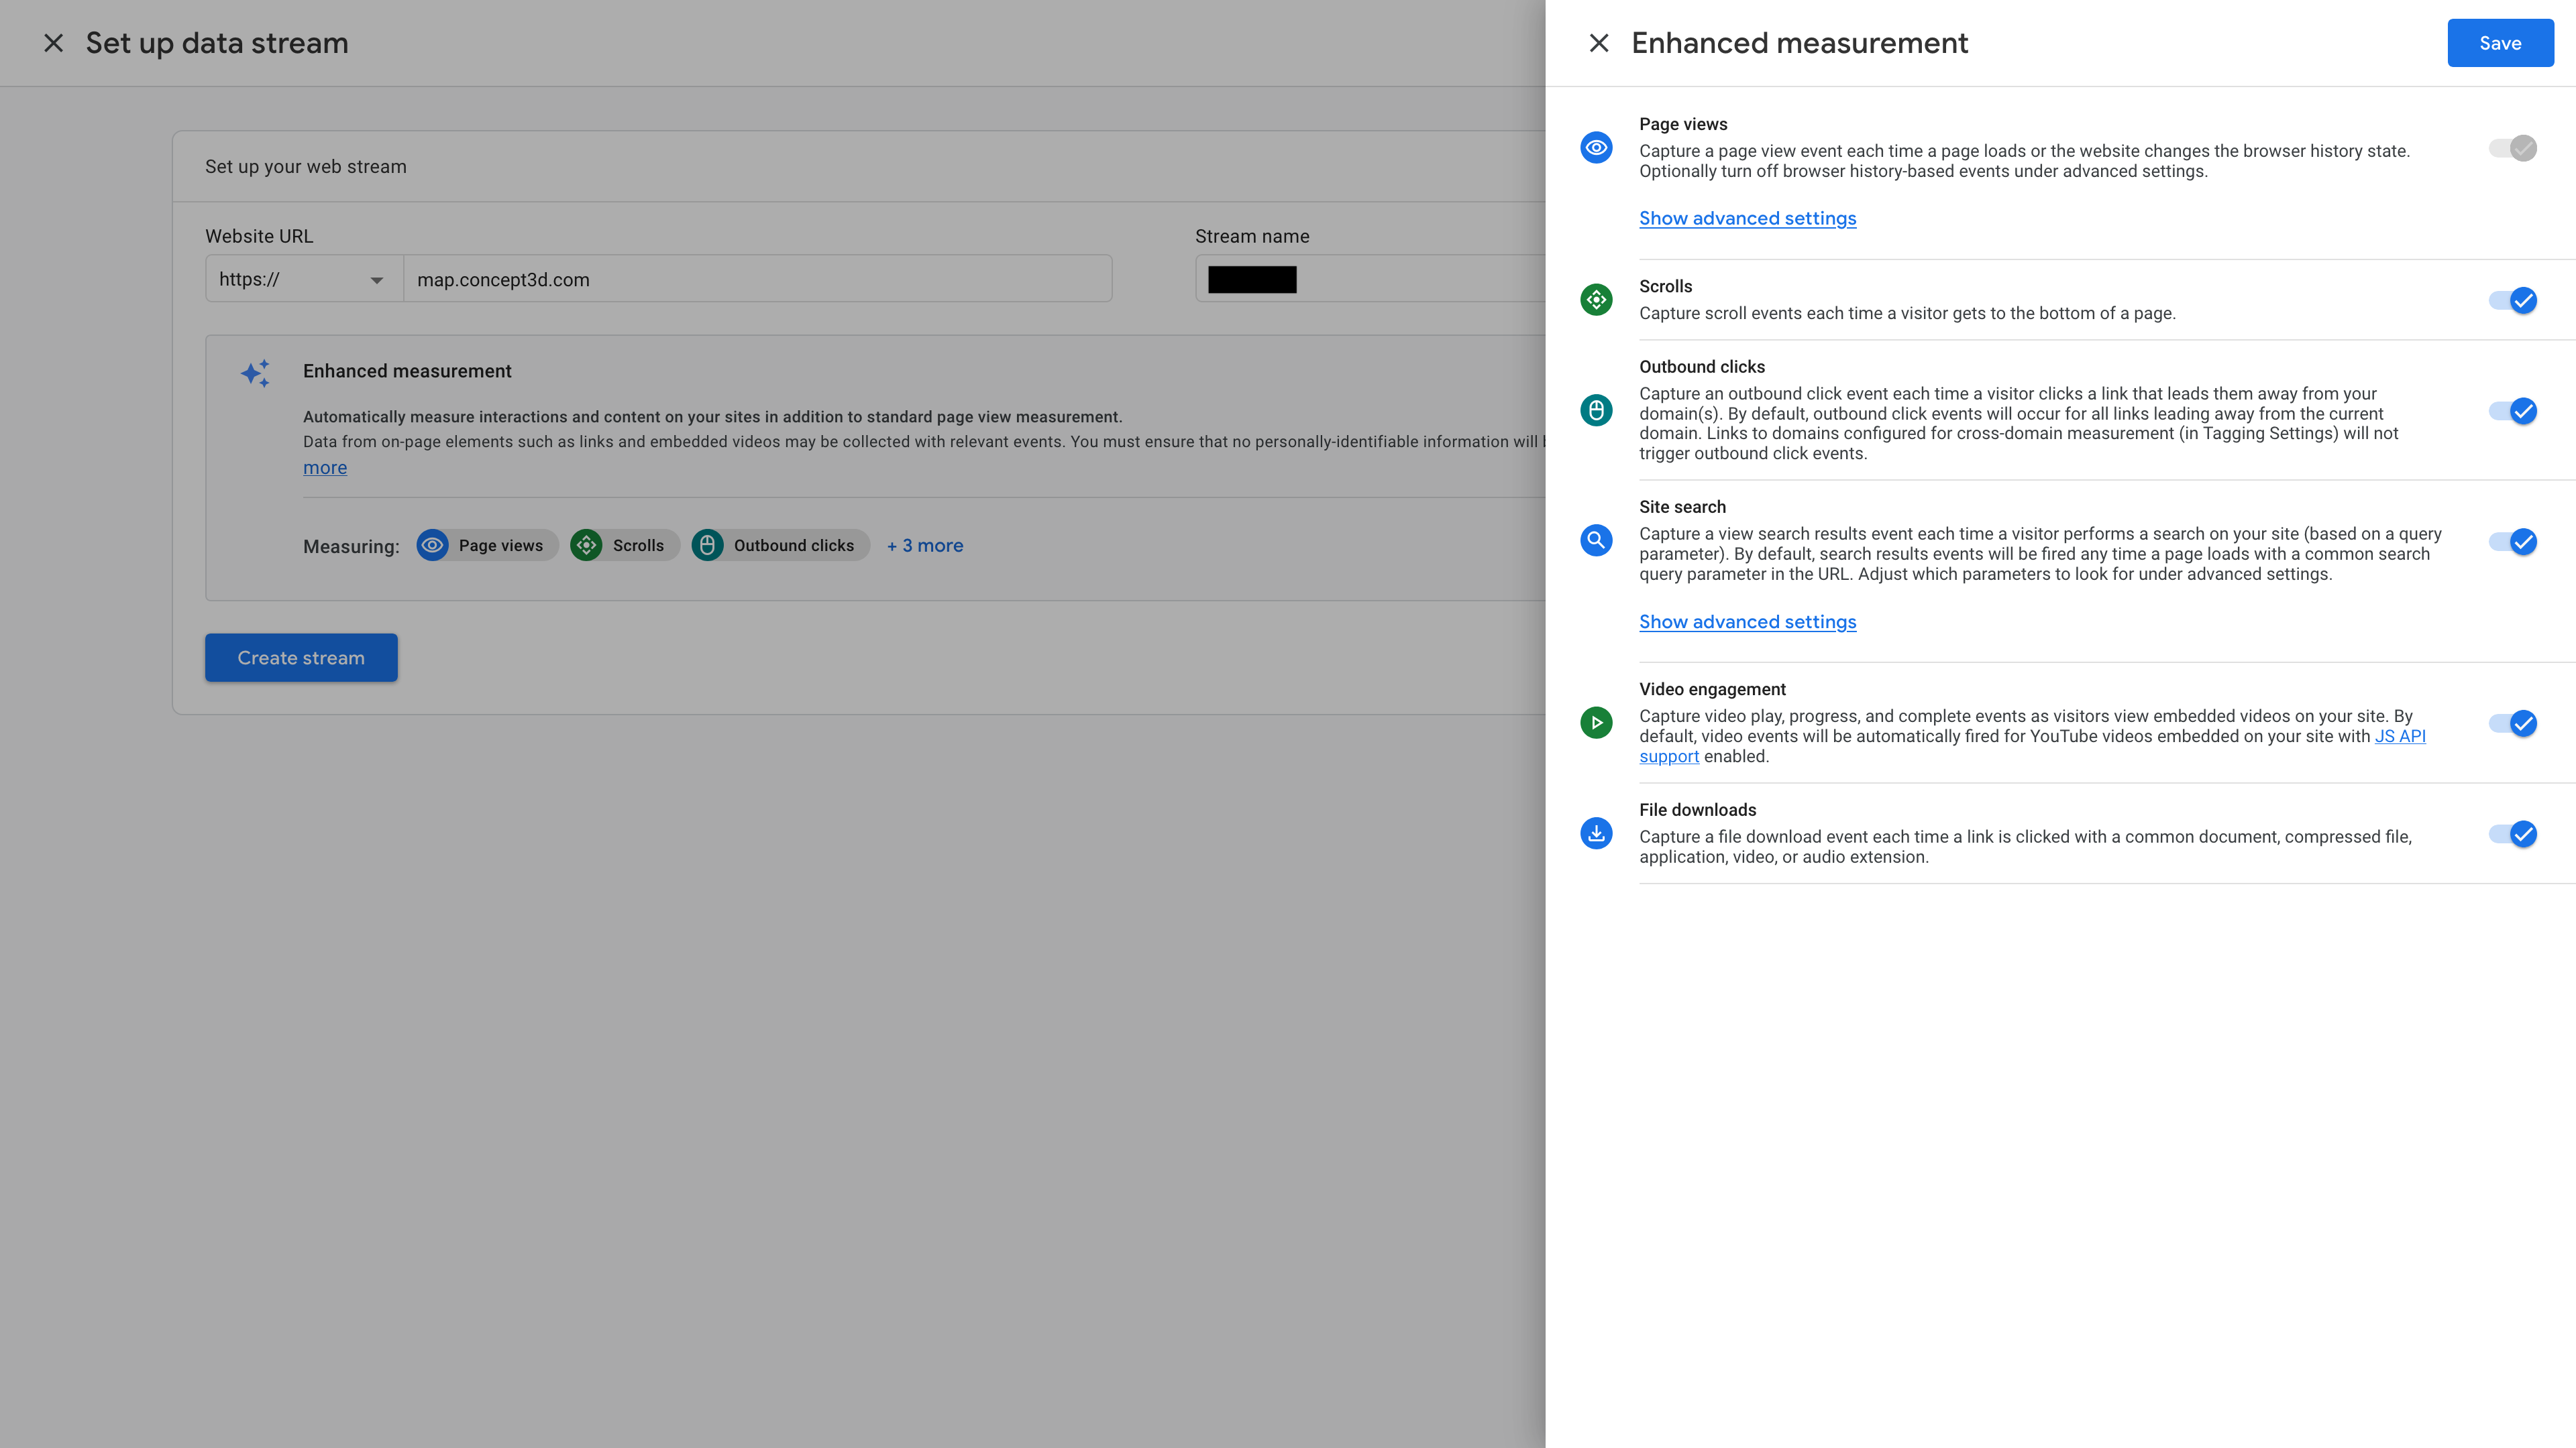
Task: Show advanced settings under Page views
Action: point(1747,219)
